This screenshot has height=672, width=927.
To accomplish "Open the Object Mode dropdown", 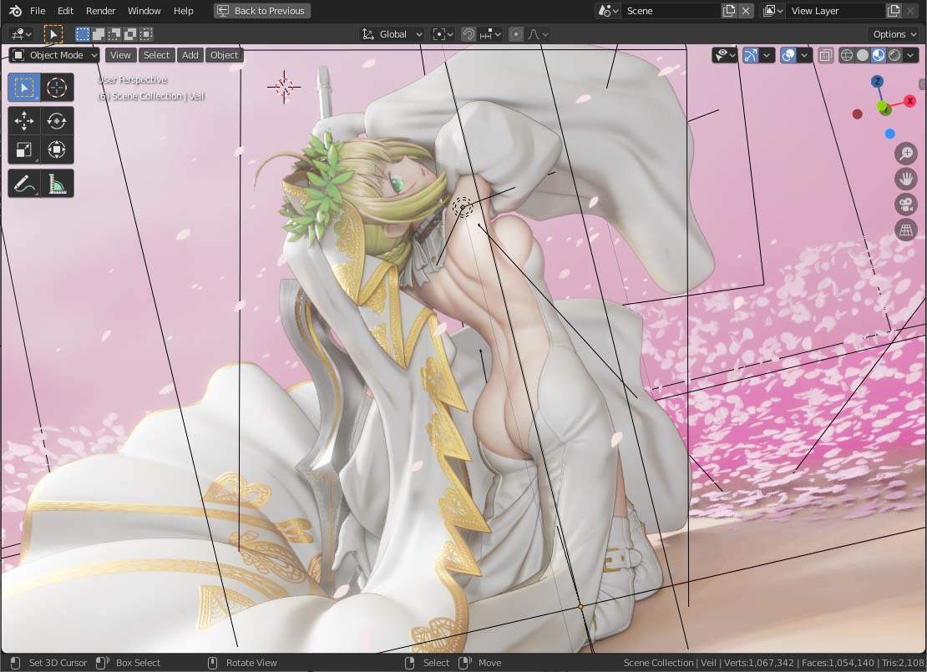I will tap(54, 55).
